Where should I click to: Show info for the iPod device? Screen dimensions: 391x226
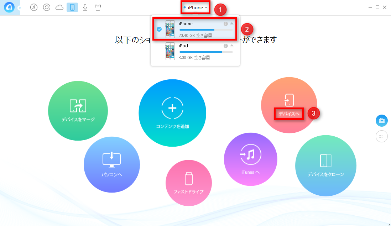[226, 46]
